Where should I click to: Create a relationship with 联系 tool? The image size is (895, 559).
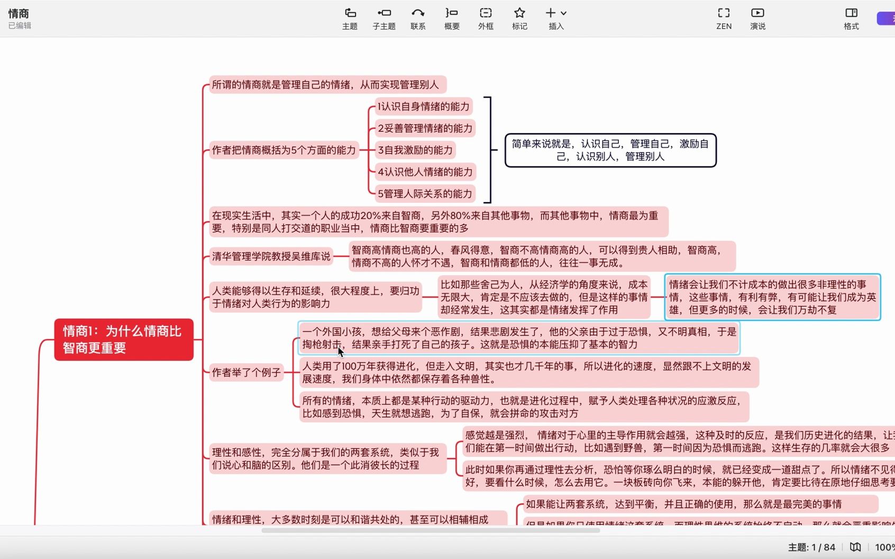418,18
